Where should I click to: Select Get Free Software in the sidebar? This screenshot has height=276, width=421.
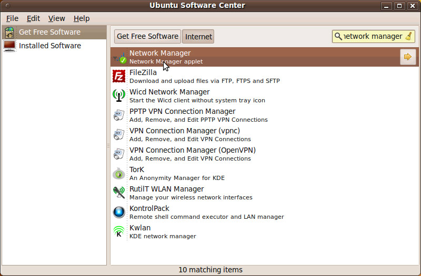pos(54,33)
